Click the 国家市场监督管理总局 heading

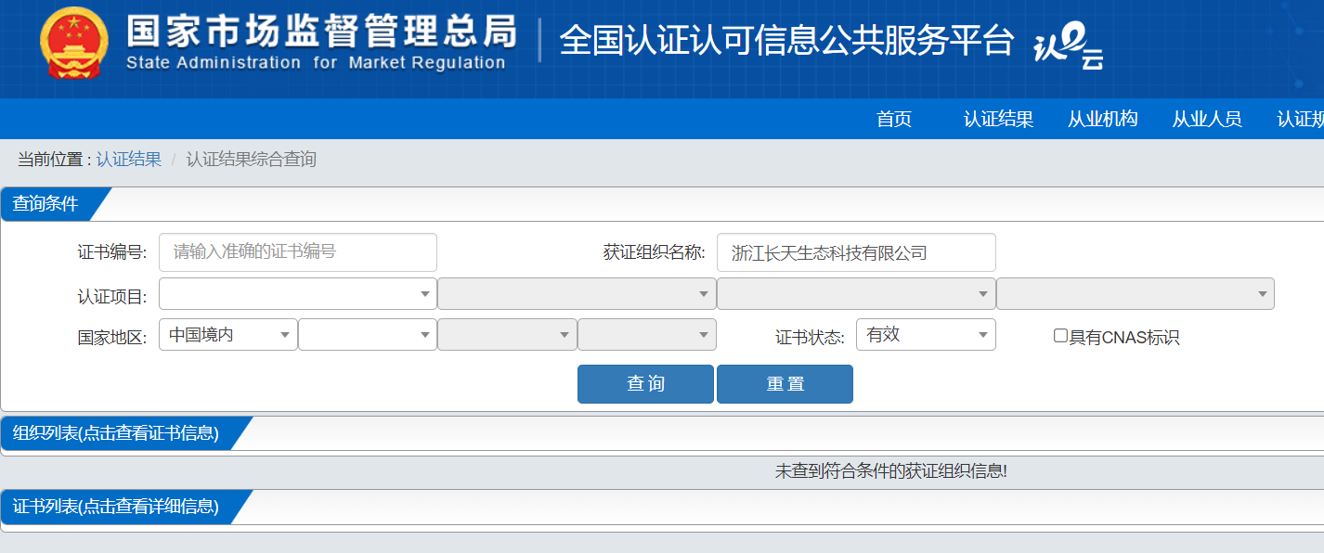tap(321, 31)
